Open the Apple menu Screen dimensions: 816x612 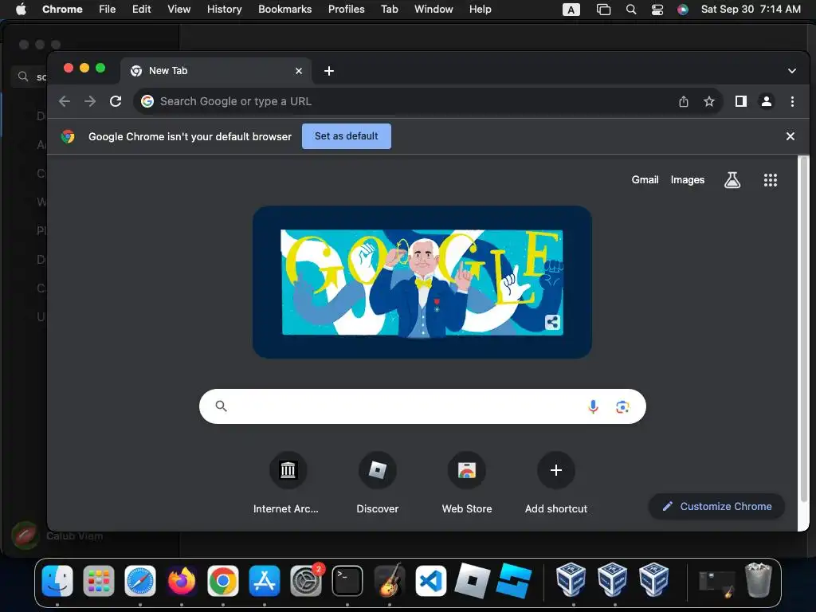point(21,9)
